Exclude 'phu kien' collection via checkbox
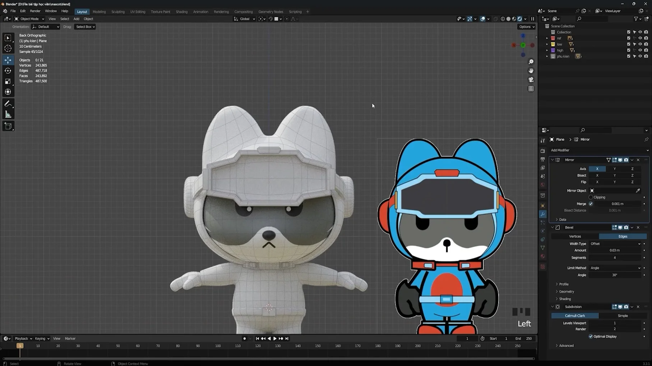The image size is (652, 366). tap(629, 56)
